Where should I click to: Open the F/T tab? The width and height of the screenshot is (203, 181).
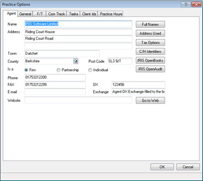(x=40, y=14)
